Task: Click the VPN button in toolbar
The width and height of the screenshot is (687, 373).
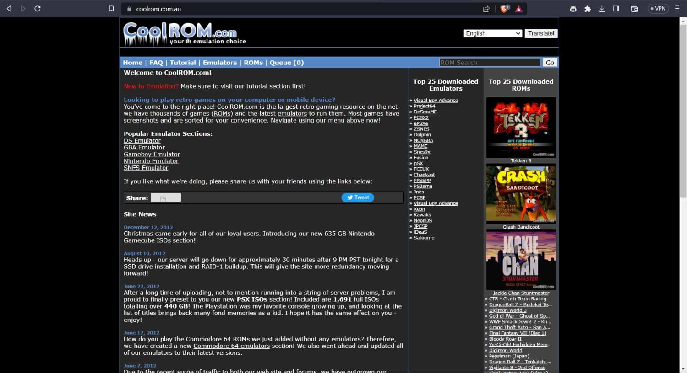Action: tap(658, 9)
